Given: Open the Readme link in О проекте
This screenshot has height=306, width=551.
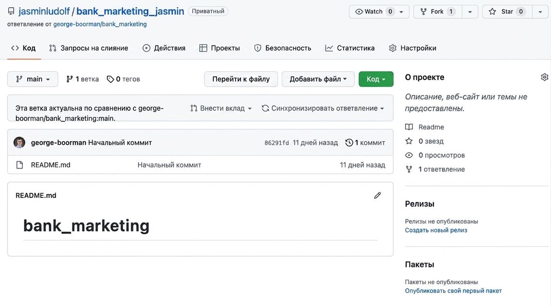Looking at the screenshot, I should tap(425, 127).
